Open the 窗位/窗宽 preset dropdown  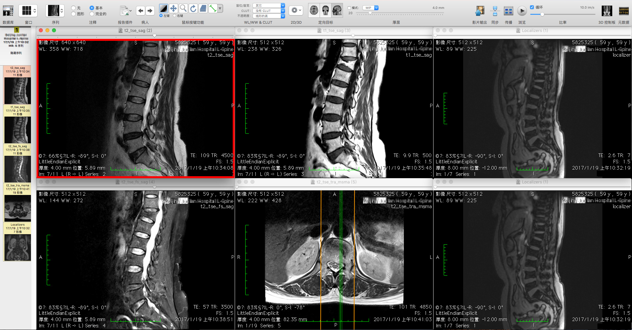click(269, 6)
